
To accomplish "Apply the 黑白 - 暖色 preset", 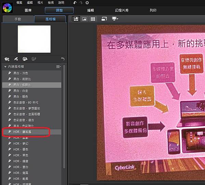I will tap(32, 97).
